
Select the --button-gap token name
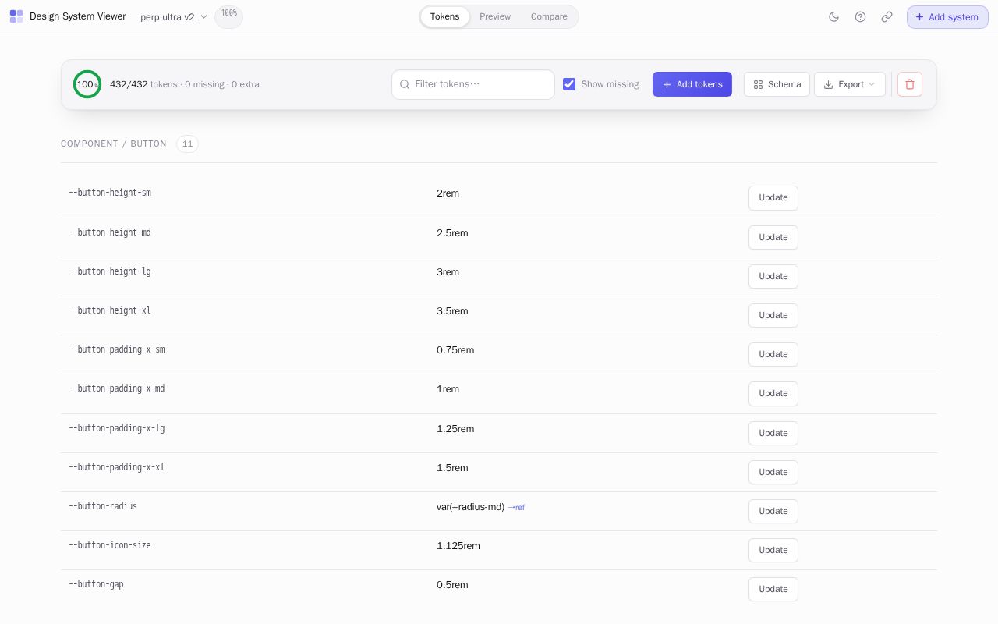point(96,584)
